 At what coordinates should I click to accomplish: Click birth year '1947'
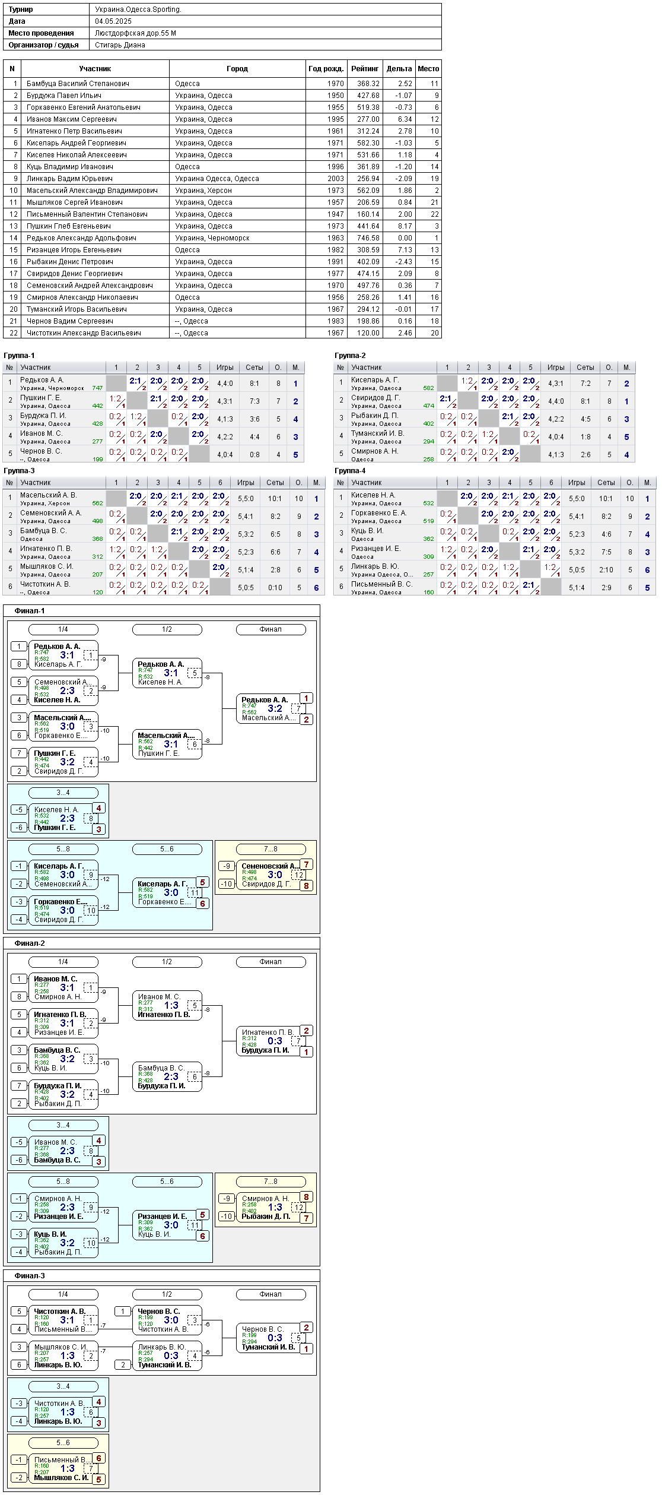[x=336, y=214]
